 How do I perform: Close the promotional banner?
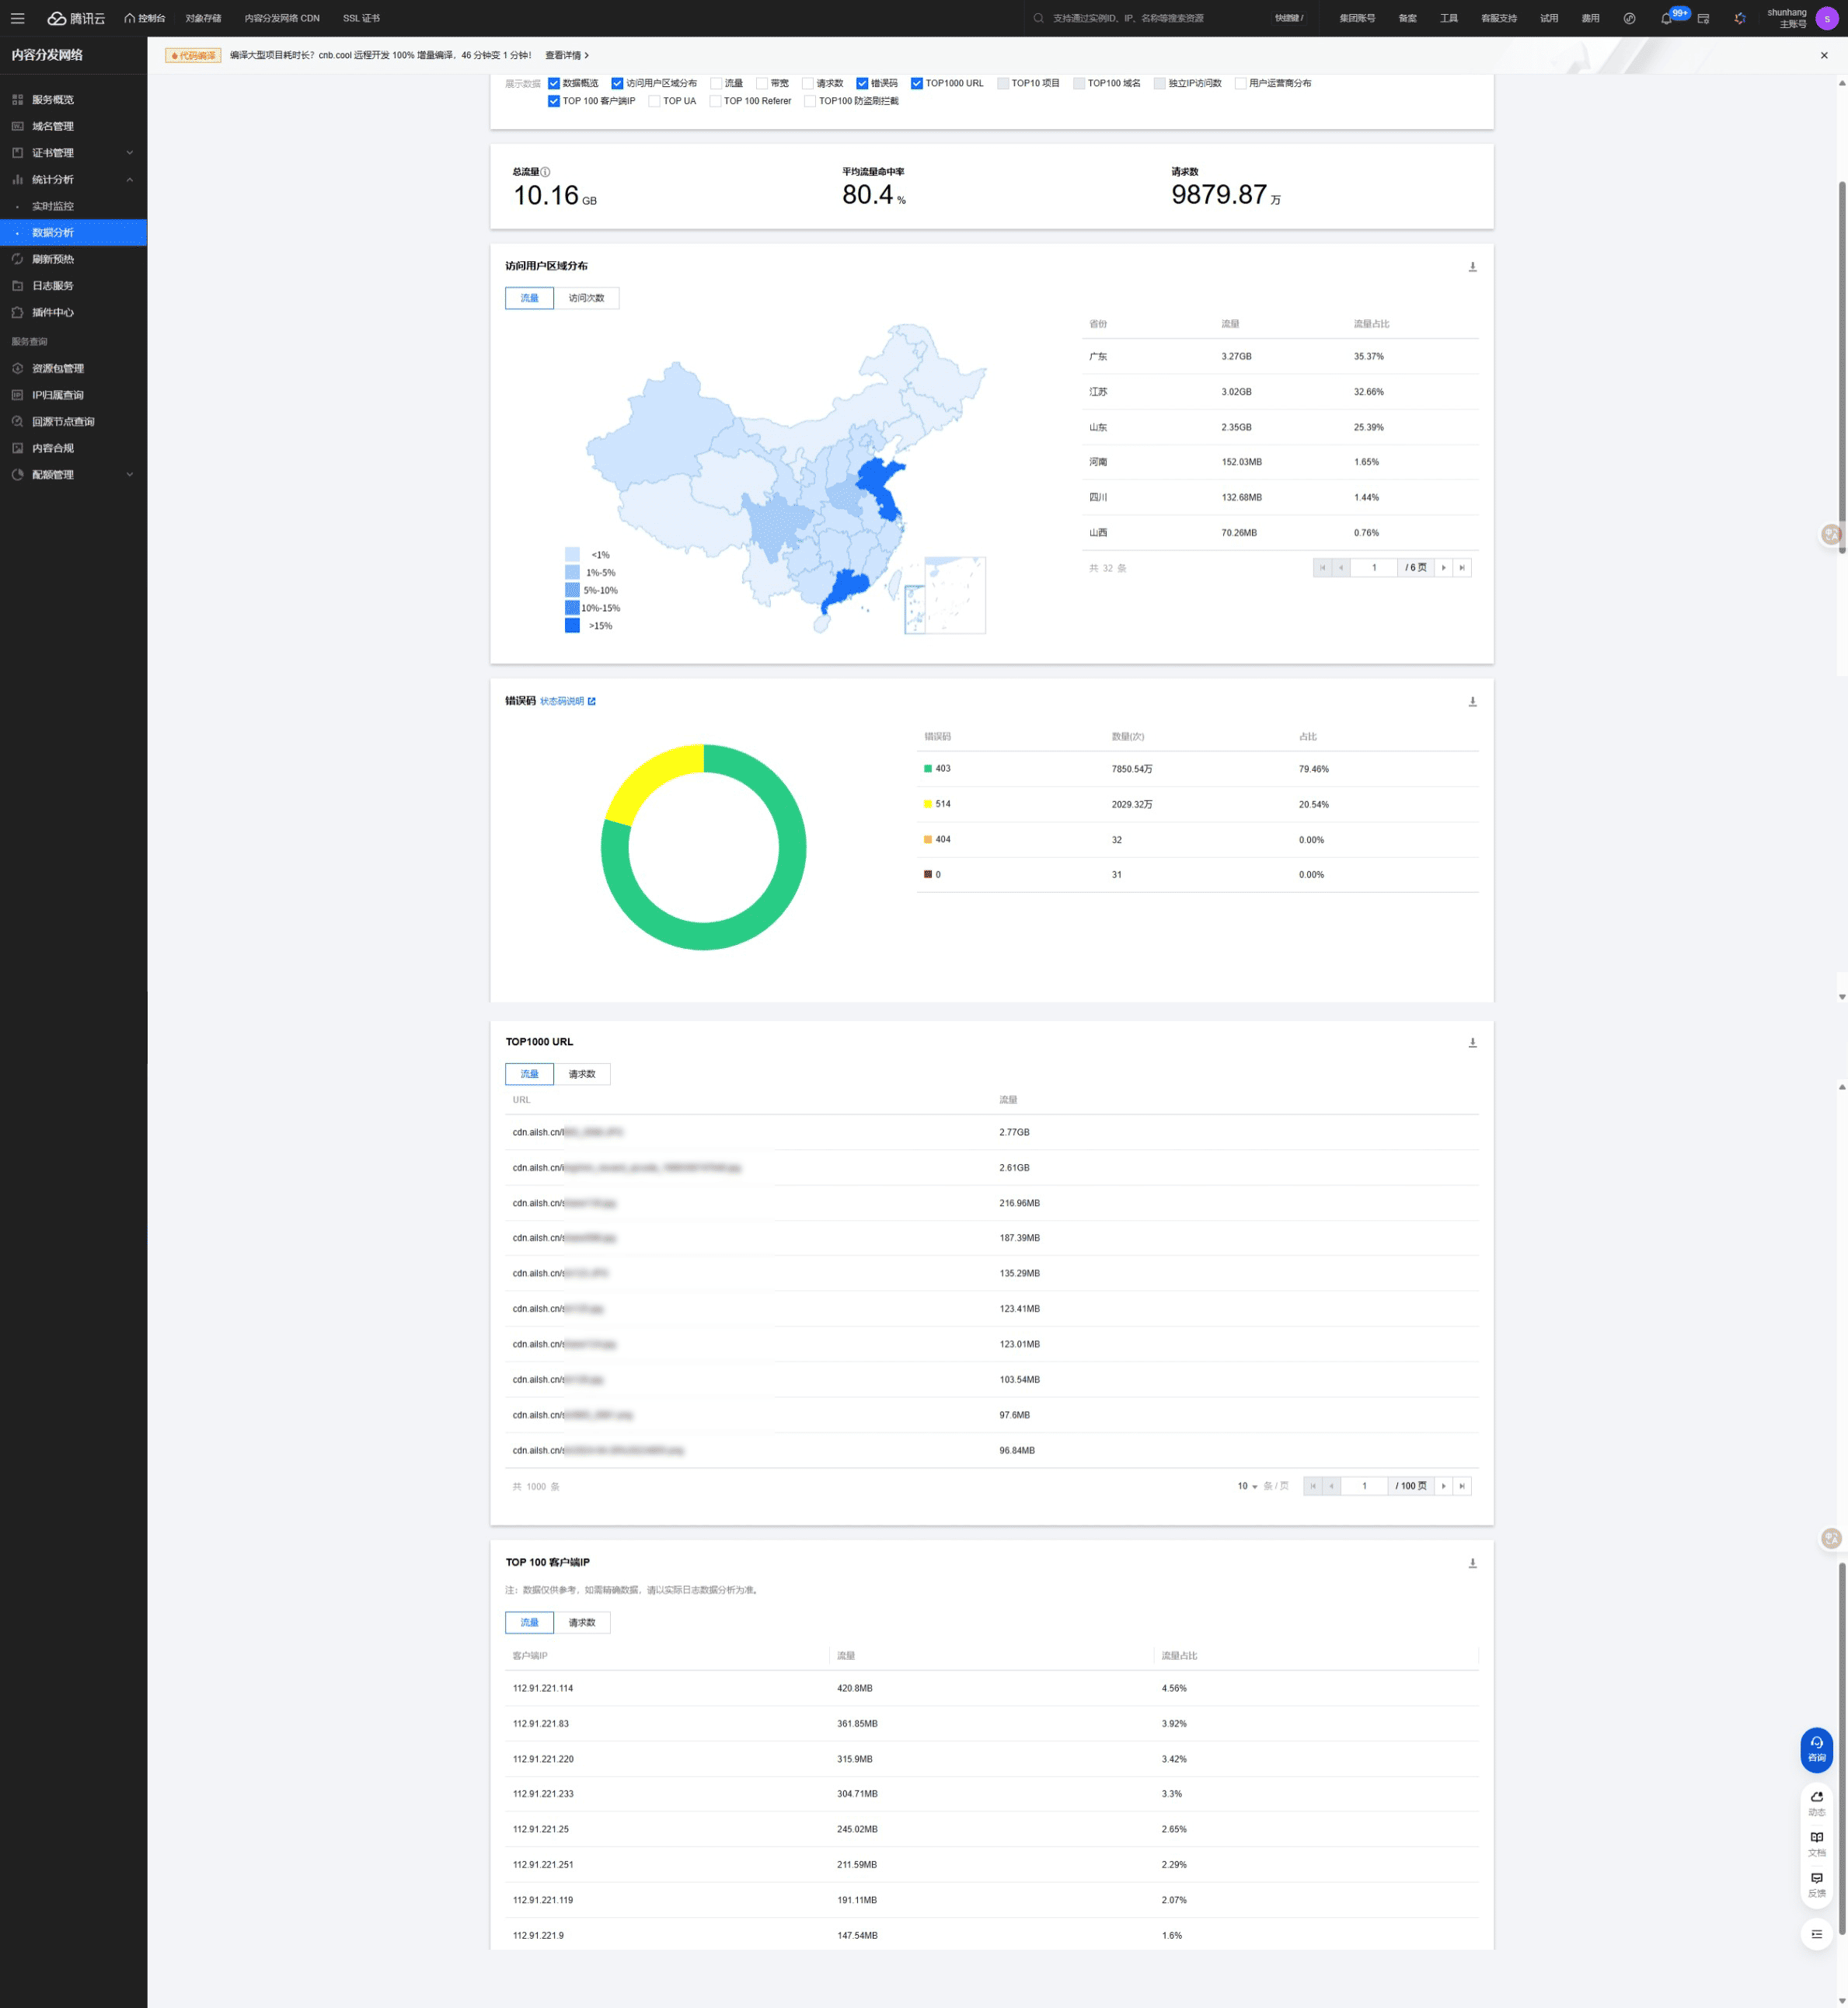point(1824,56)
